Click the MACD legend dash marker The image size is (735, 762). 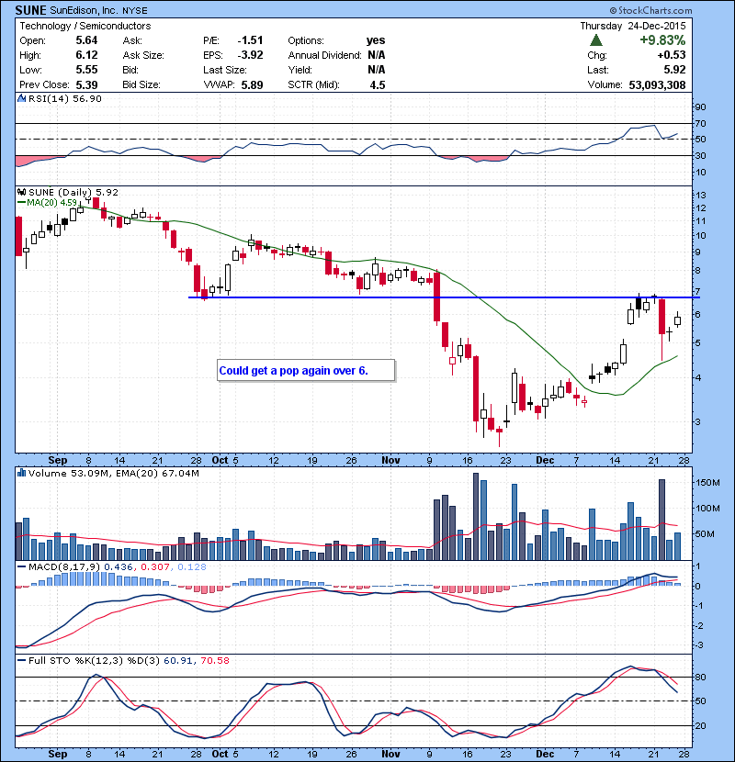(x=21, y=566)
